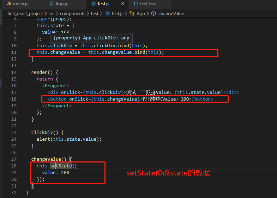Click the React icon on App.js tab
Screen dimensions: 277x198
tap(51, 4)
